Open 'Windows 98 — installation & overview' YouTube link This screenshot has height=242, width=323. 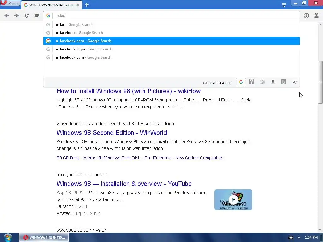pos(124,184)
